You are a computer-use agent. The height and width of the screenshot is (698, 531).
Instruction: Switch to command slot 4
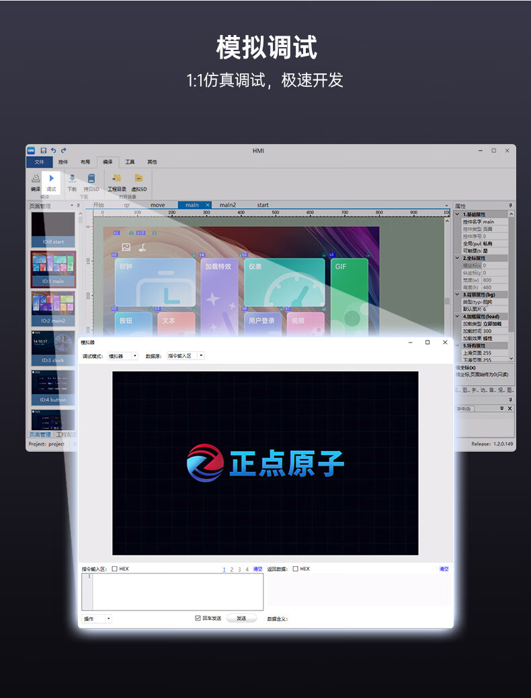tap(247, 569)
